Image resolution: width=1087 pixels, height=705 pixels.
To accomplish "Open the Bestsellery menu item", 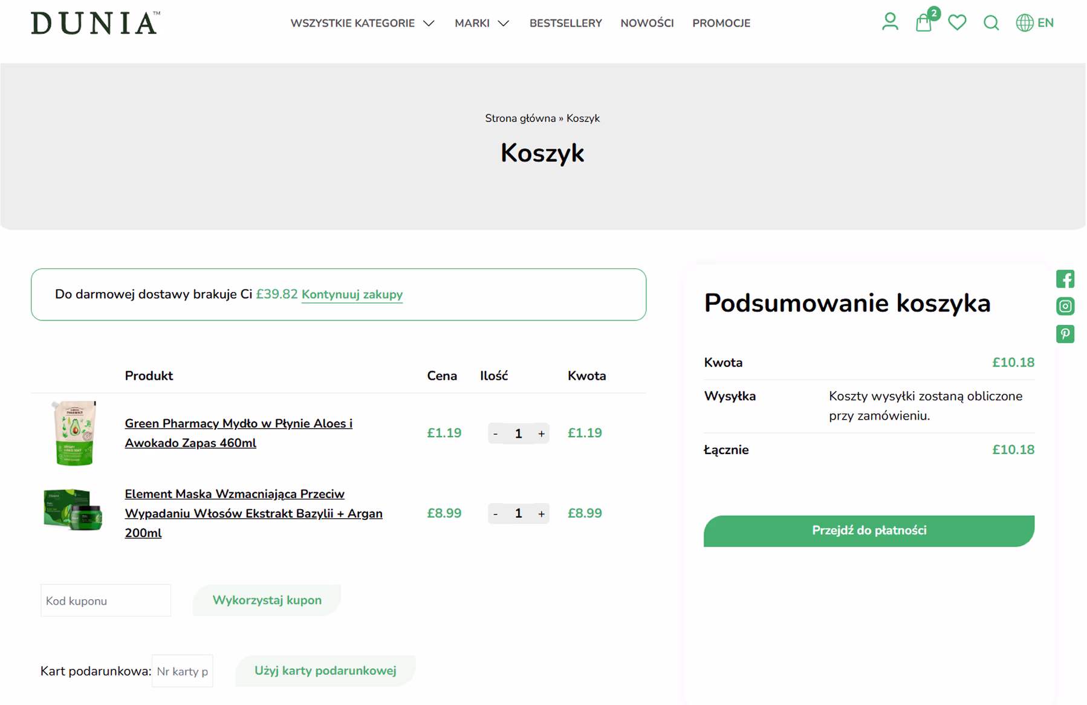I will [x=565, y=23].
